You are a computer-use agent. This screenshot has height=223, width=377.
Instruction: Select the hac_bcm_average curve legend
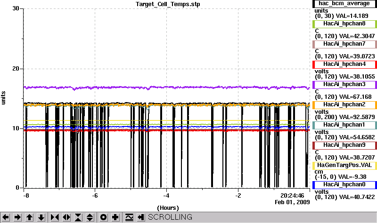point(344,4)
